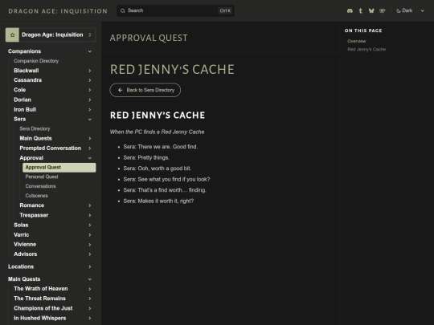The image size is (434, 325).
Task: Click the Ctrl K shortcut badge
Action: (x=225, y=10)
